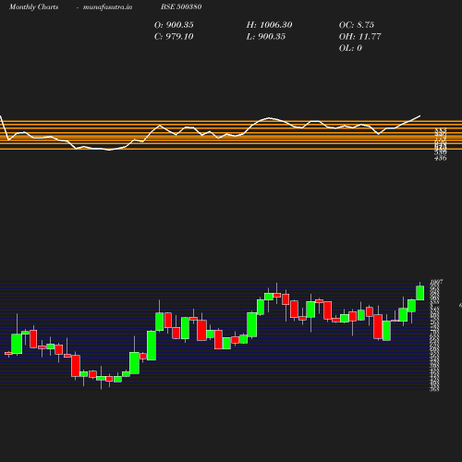Screen dimensions: 462x462
Task: Select the high value 'H: 1006.30'
Action: tap(269, 25)
